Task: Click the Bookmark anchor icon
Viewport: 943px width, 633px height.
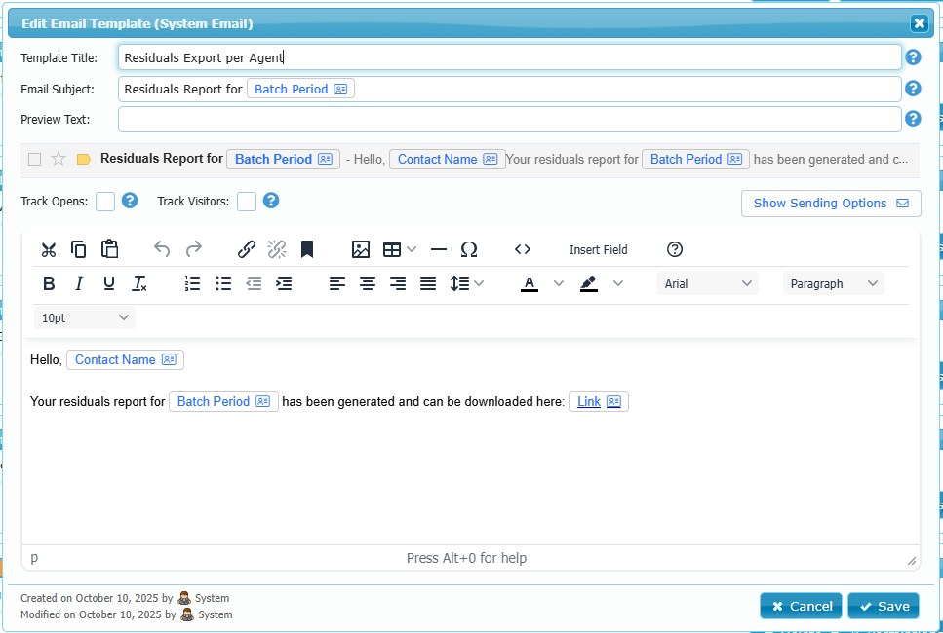Action: click(x=306, y=249)
